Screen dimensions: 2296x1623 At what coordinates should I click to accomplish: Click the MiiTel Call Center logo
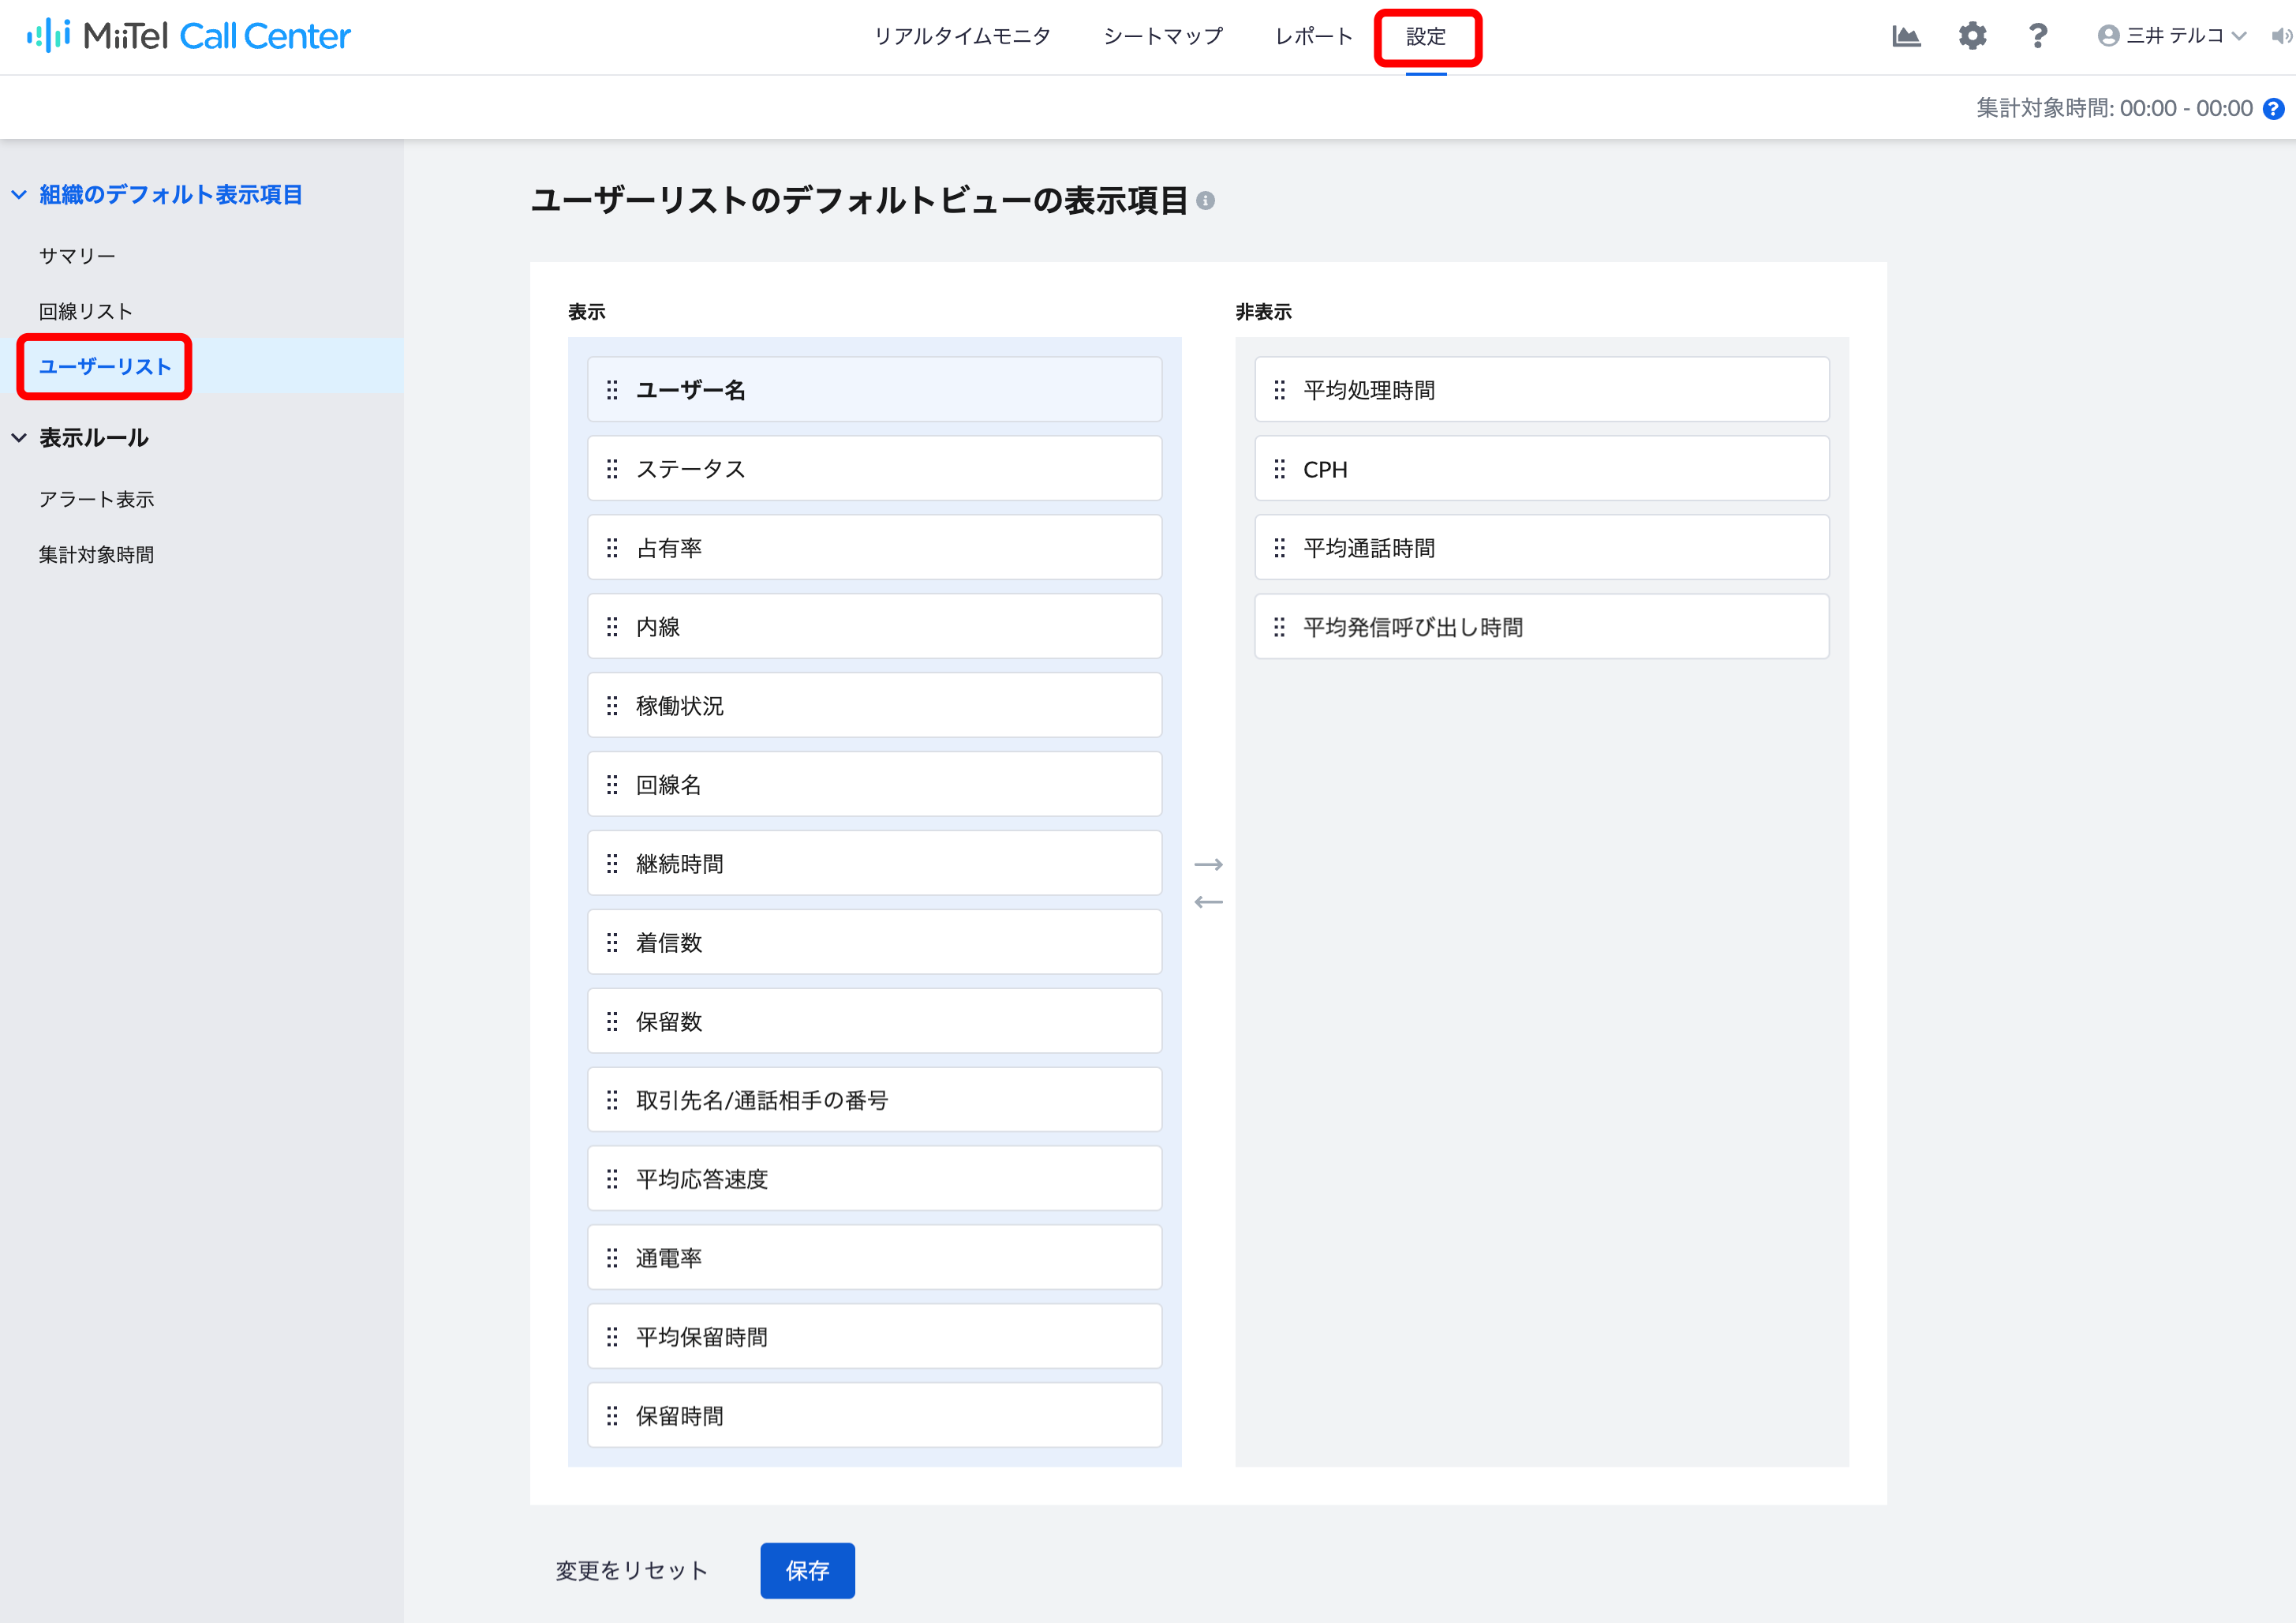[188, 36]
